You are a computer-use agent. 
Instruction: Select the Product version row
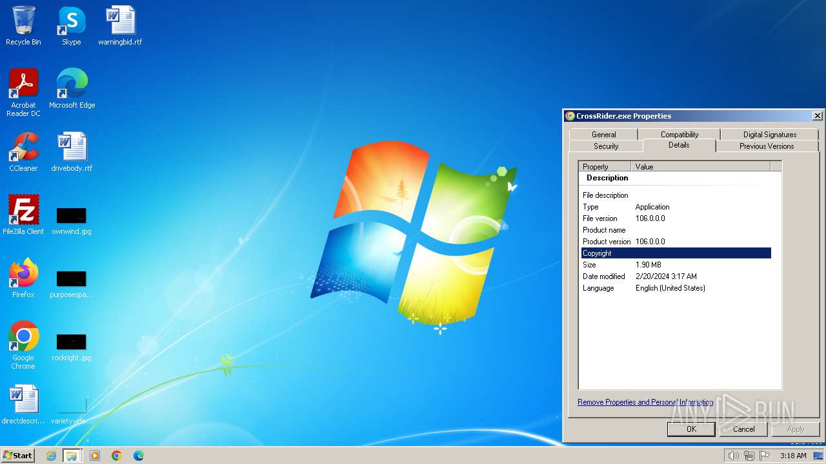coord(676,242)
